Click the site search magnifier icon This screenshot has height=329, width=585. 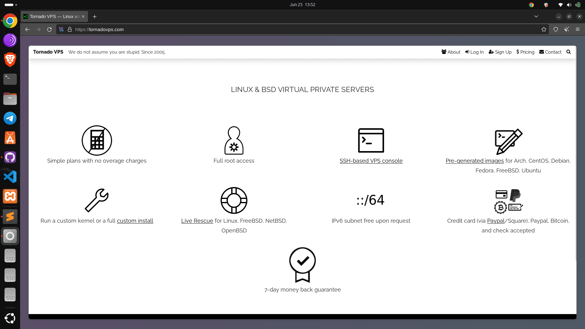(x=569, y=52)
